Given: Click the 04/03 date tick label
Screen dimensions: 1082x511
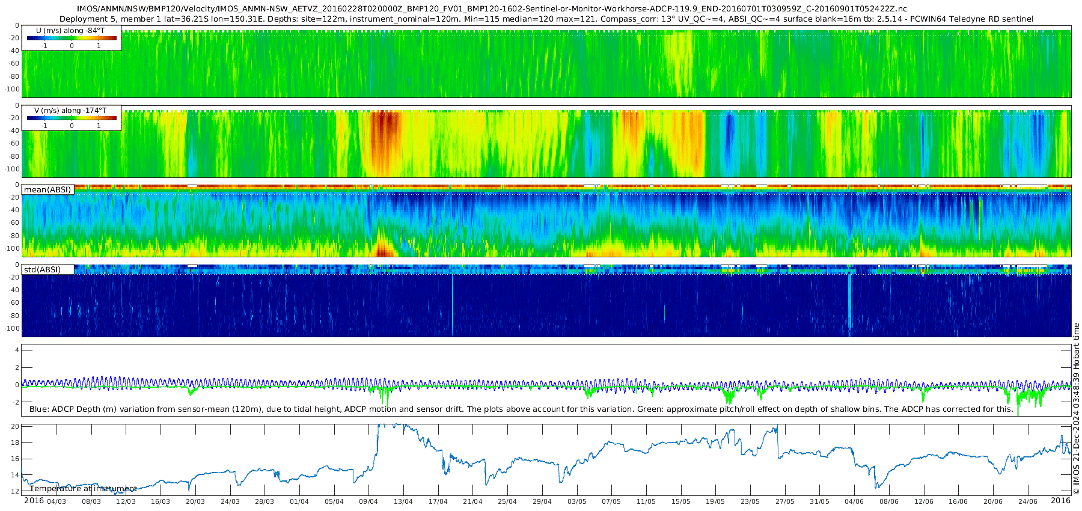Looking at the screenshot, I should coord(57,501).
